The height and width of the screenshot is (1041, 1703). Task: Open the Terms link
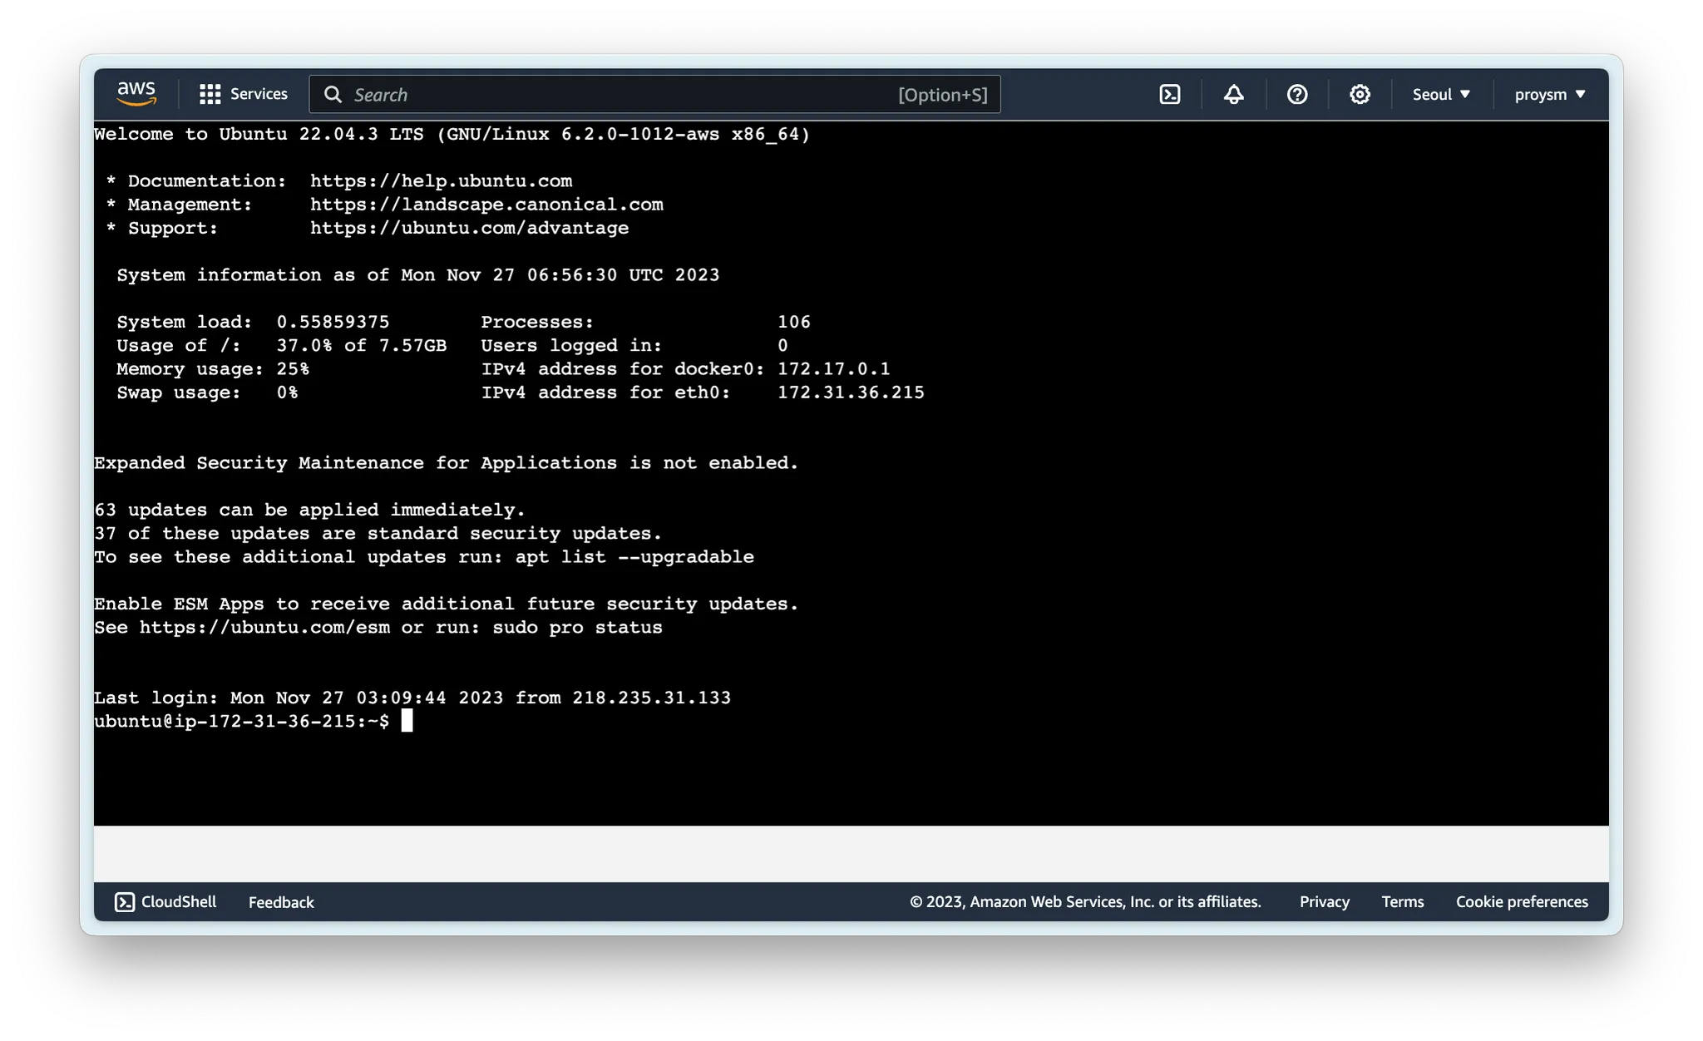point(1402,902)
